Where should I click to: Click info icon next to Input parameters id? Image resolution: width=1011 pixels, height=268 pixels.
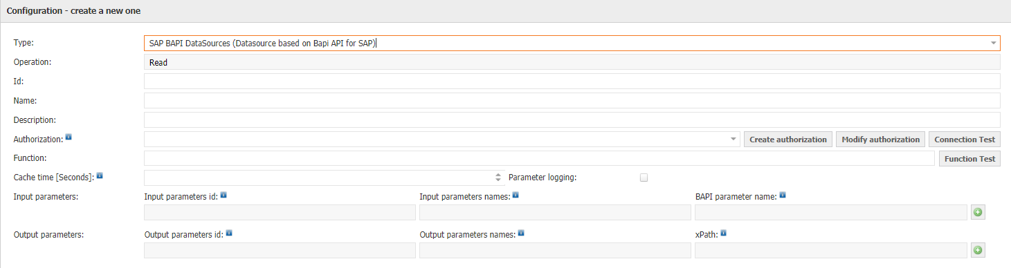coord(224,195)
